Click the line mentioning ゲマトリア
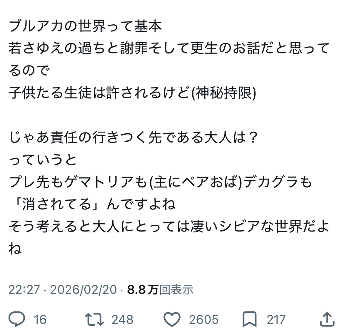The width and height of the screenshot is (344, 332). 160,182
